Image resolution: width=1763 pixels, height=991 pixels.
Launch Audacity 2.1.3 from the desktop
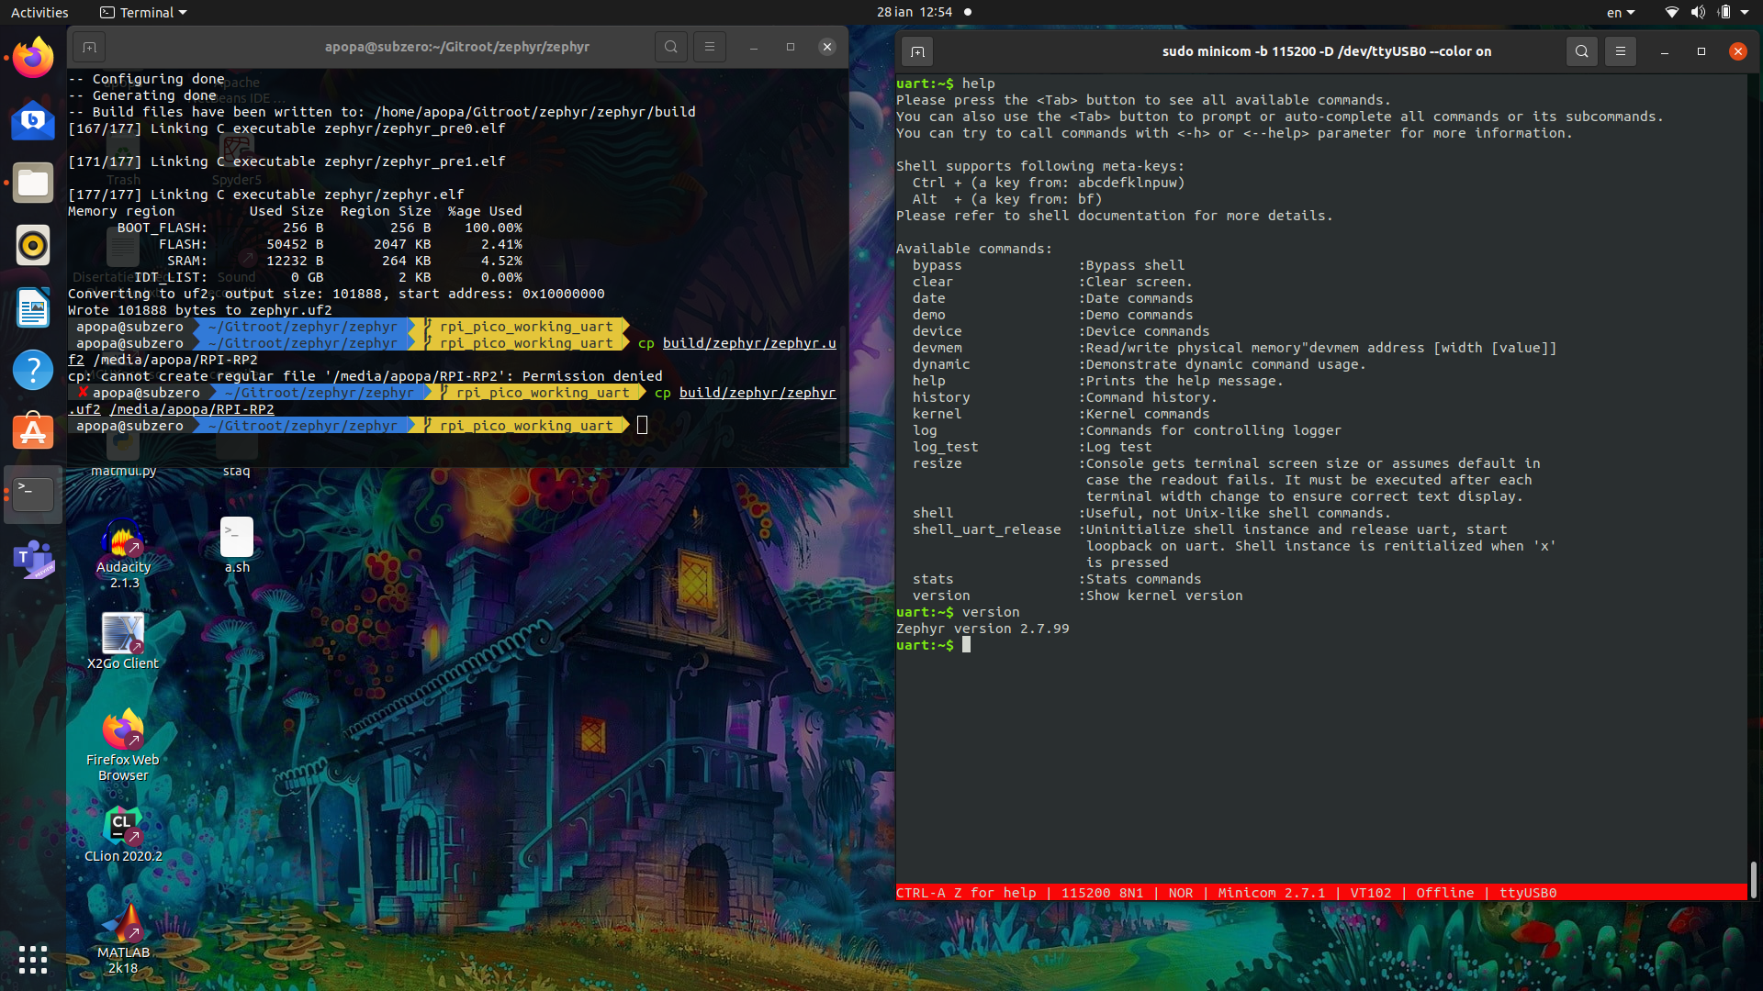pos(122,540)
